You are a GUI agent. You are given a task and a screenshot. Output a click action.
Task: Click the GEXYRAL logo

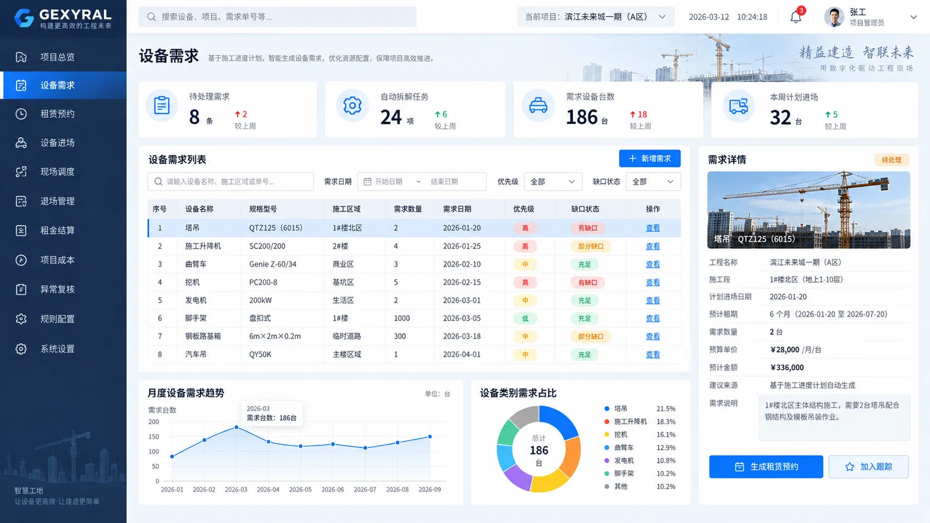tap(63, 18)
